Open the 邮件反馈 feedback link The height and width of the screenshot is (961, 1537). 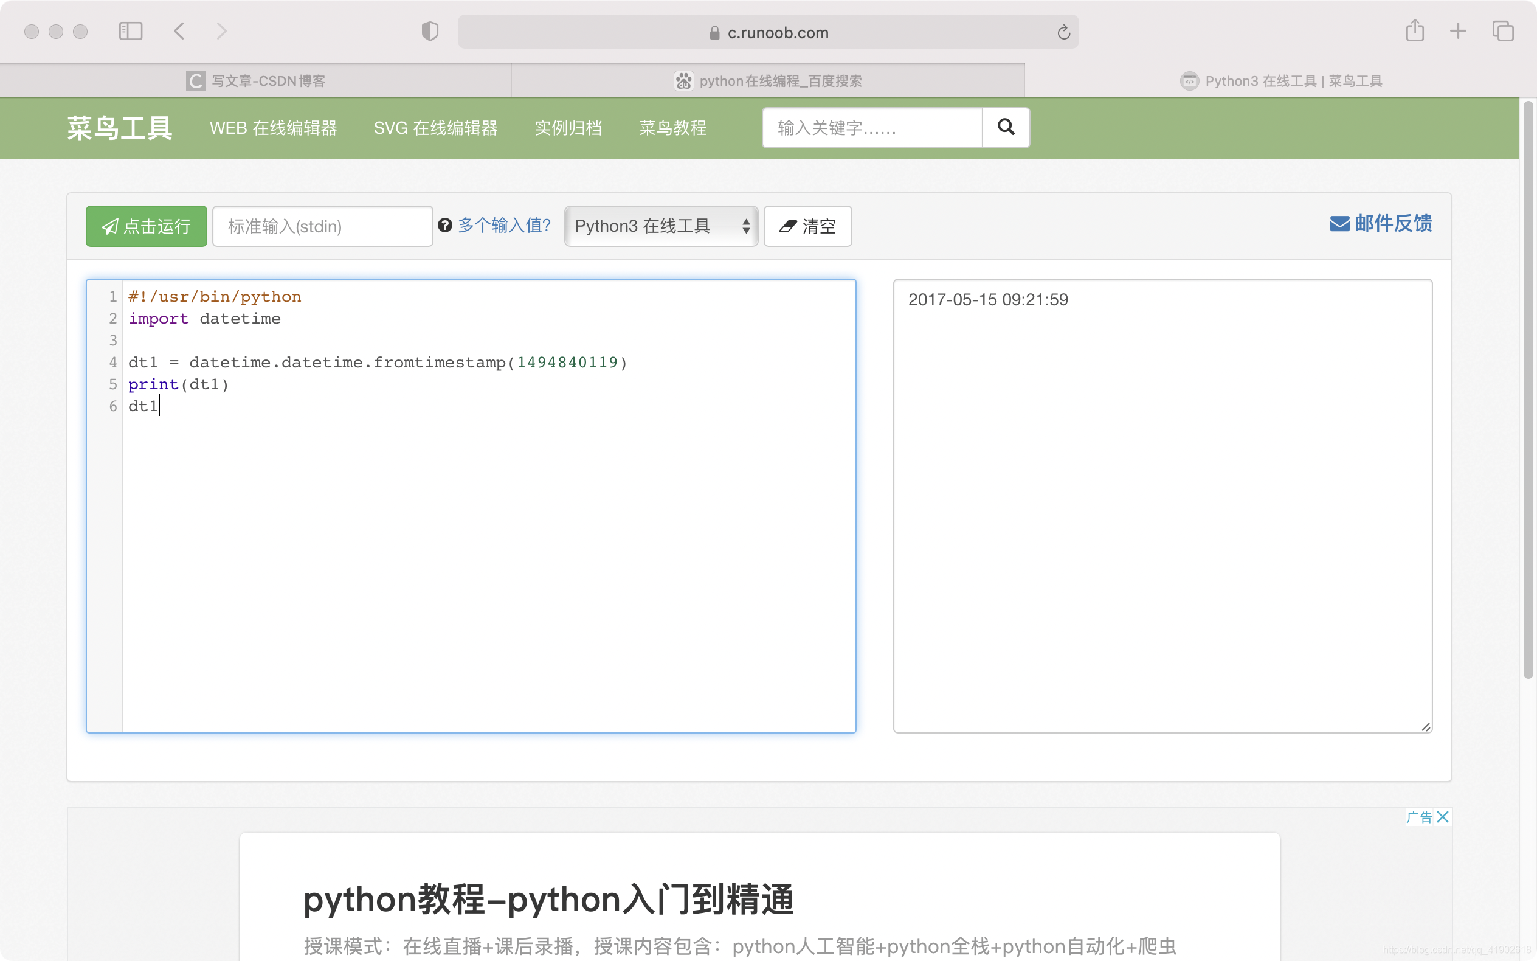1381,224
